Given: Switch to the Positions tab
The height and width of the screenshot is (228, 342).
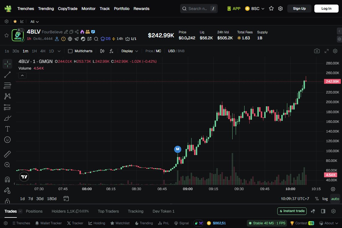Looking at the screenshot, I should pos(34,211).
